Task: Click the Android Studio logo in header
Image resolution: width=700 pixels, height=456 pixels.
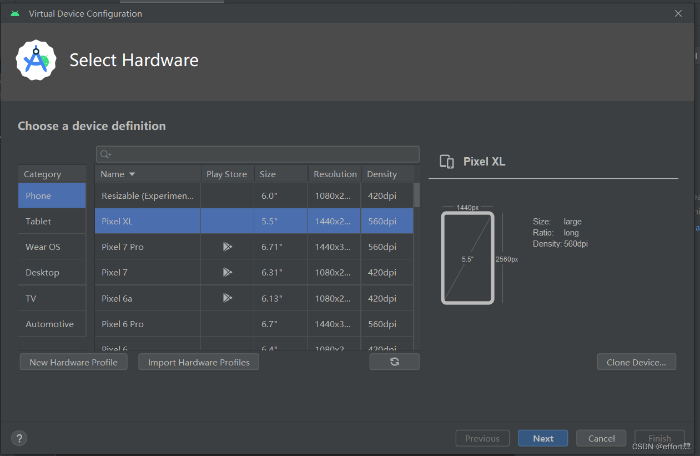Action: [x=36, y=60]
